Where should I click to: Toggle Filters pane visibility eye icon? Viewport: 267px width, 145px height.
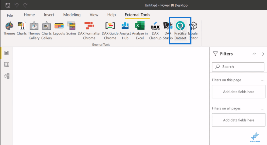pyautogui.click(x=254, y=54)
